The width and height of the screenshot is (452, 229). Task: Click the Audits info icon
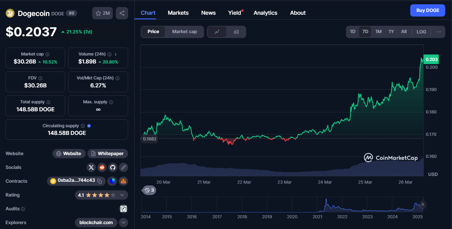tap(23, 209)
